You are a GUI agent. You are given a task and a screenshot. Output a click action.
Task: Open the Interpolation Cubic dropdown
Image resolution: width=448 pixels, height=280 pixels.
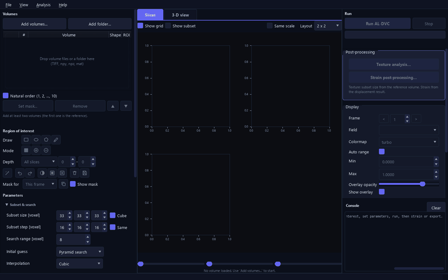tap(79, 264)
